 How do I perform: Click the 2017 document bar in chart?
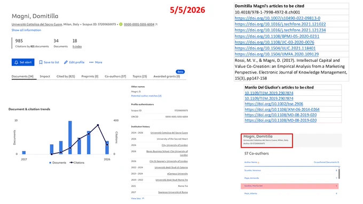tap(24, 152)
